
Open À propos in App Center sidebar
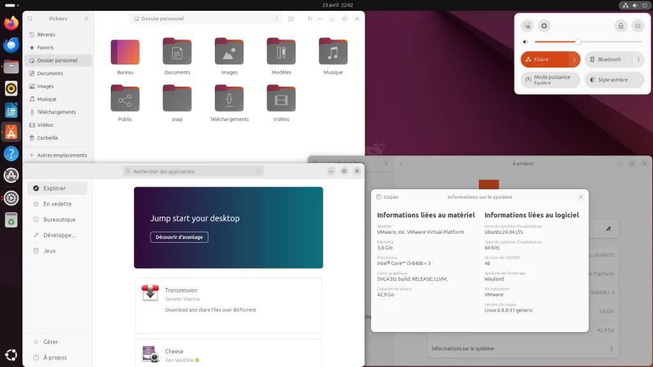coord(57,357)
